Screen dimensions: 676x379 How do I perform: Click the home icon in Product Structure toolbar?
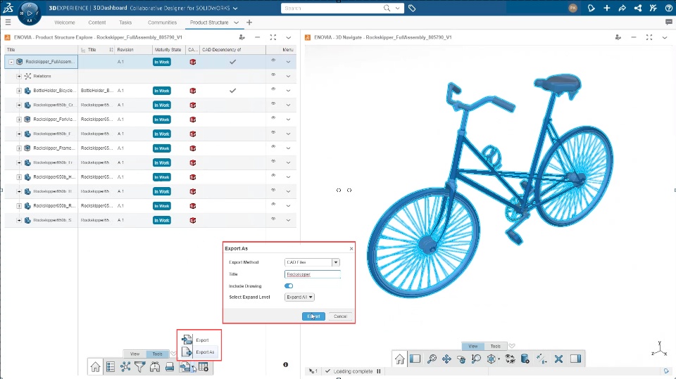point(95,366)
